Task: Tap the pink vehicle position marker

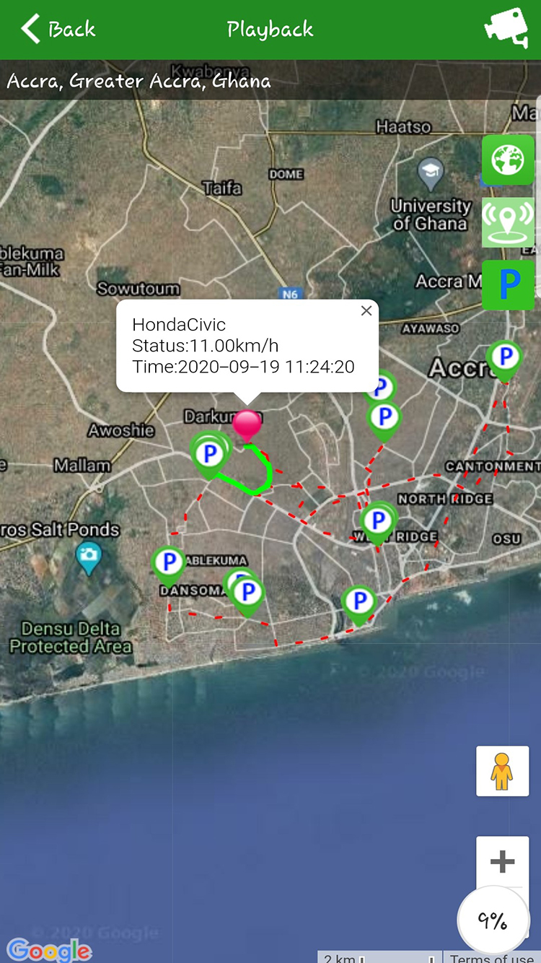Action: pyautogui.click(x=247, y=424)
